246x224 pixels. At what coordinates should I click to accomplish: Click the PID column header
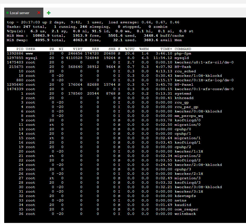pyautogui.click(x=20, y=49)
